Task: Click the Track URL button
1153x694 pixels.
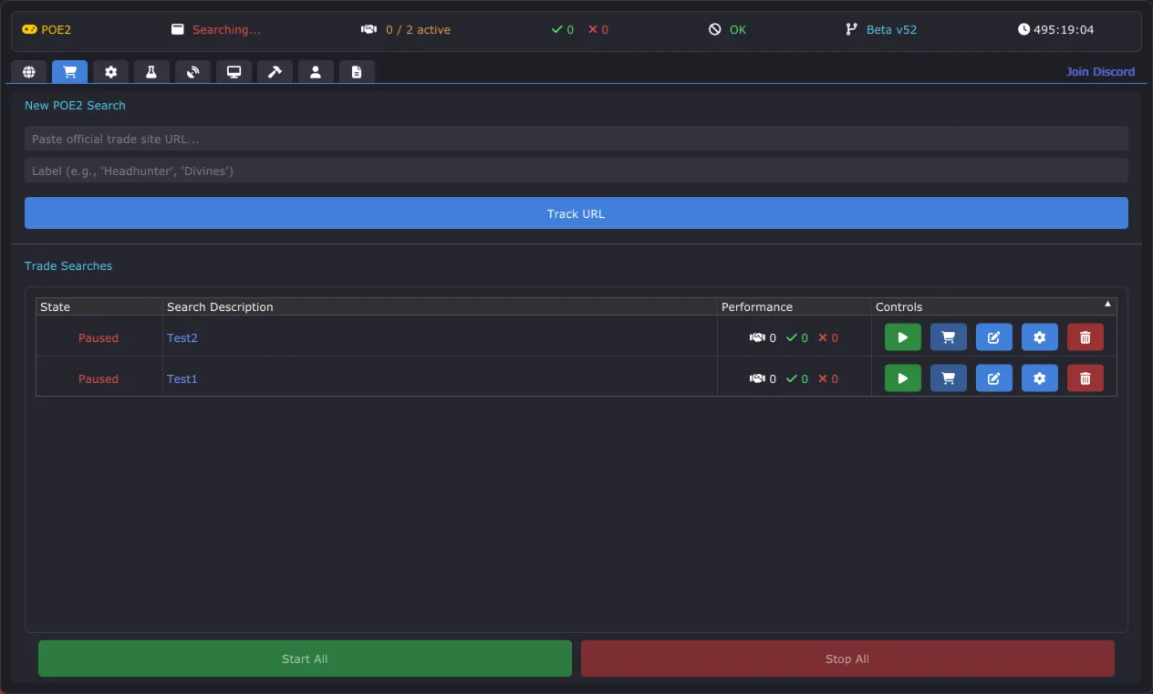Action: pos(576,213)
